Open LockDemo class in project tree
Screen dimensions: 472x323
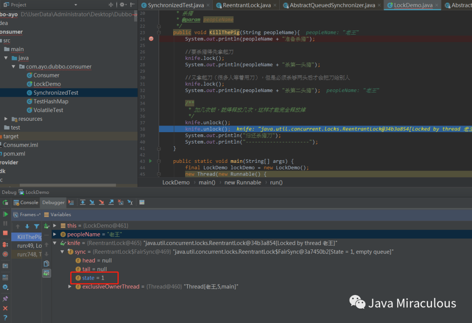[x=47, y=84]
